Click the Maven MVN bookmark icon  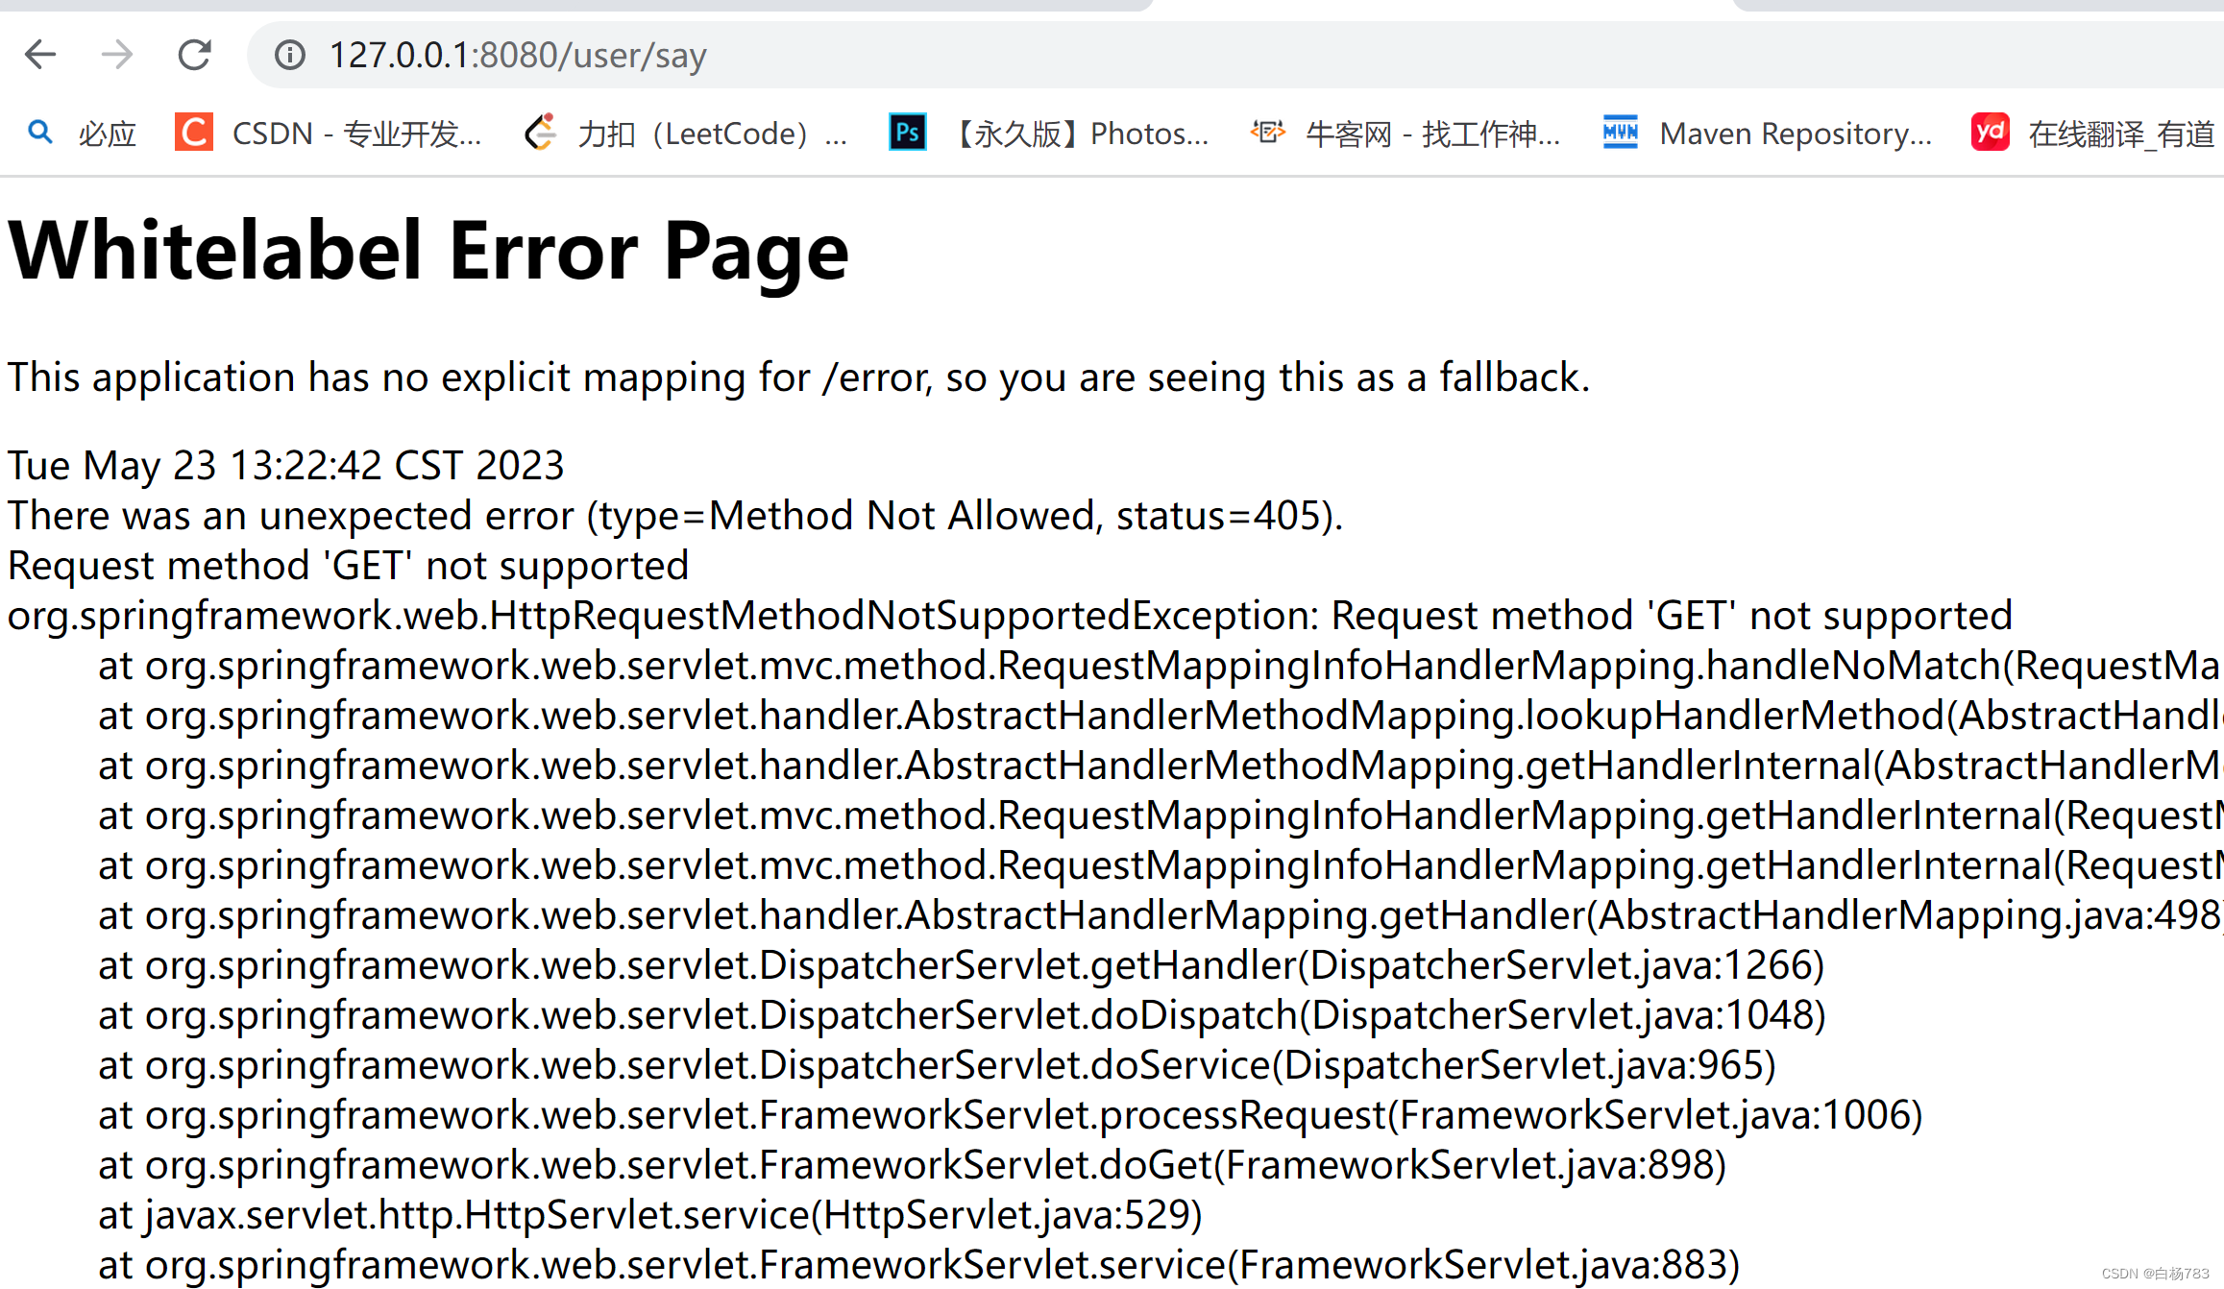click(1620, 133)
